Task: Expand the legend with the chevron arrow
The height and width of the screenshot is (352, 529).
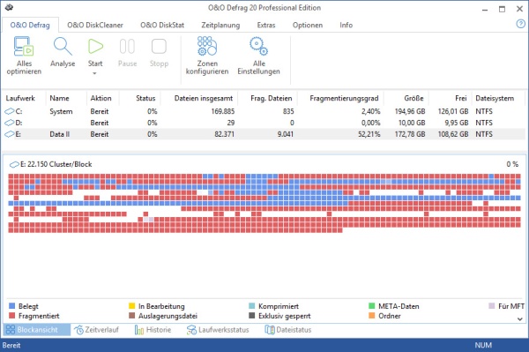Action: click(x=520, y=318)
